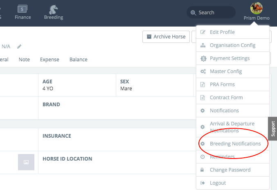Click the Arrival & Departure gear icon
277x190 pixels.
[203, 127]
